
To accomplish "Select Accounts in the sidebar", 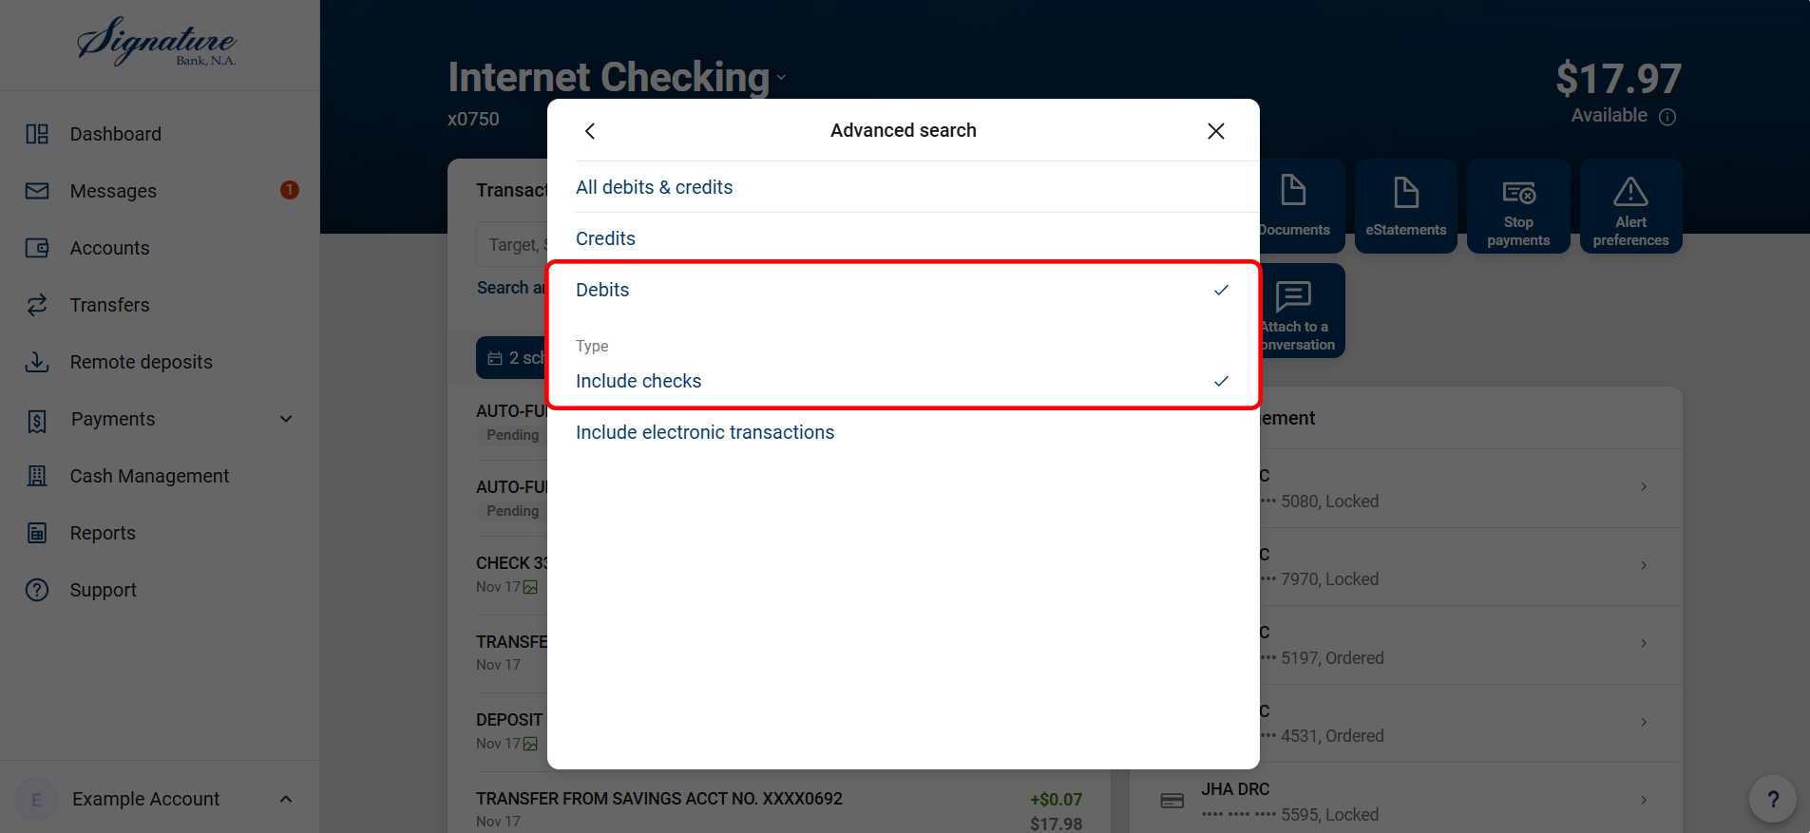I will tap(110, 247).
